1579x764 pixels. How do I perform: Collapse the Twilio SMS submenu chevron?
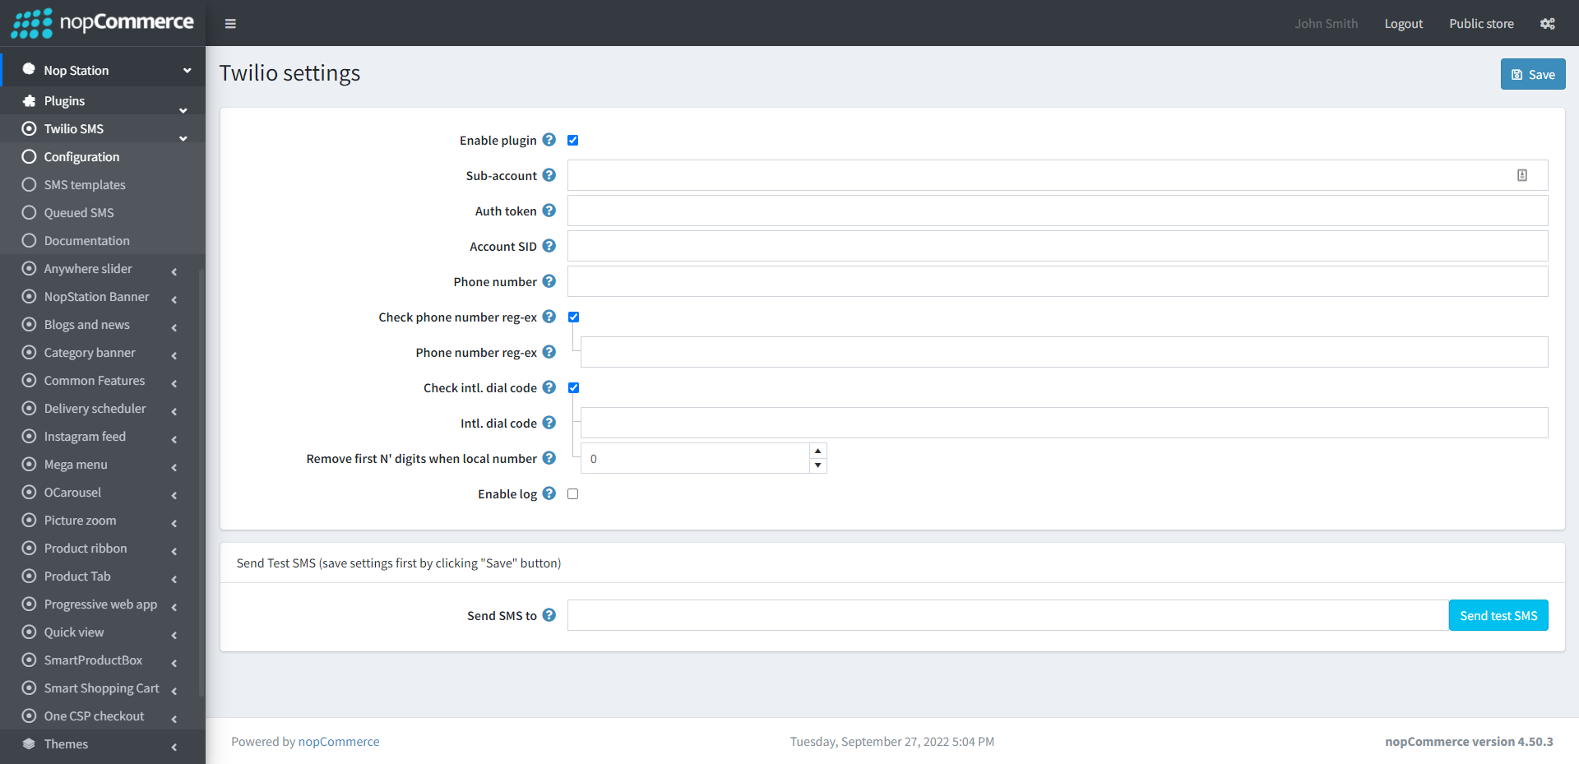pos(183,138)
